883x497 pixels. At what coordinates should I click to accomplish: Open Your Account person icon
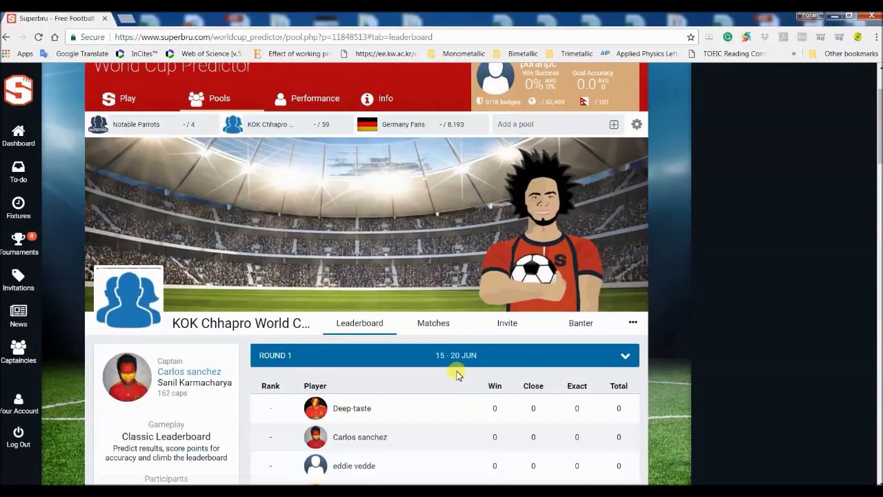tap(19, 399)
